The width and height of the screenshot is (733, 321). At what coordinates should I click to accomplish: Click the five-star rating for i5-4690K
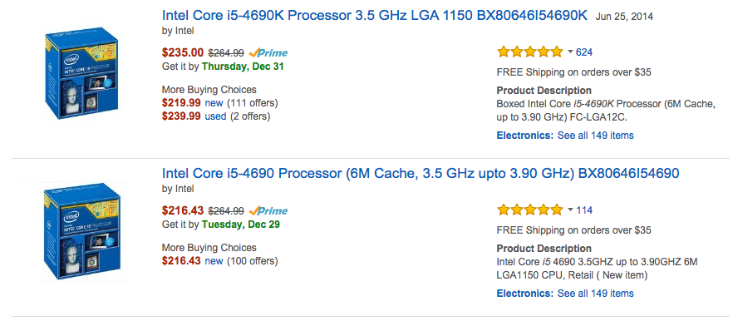click(x=529, y=52)
